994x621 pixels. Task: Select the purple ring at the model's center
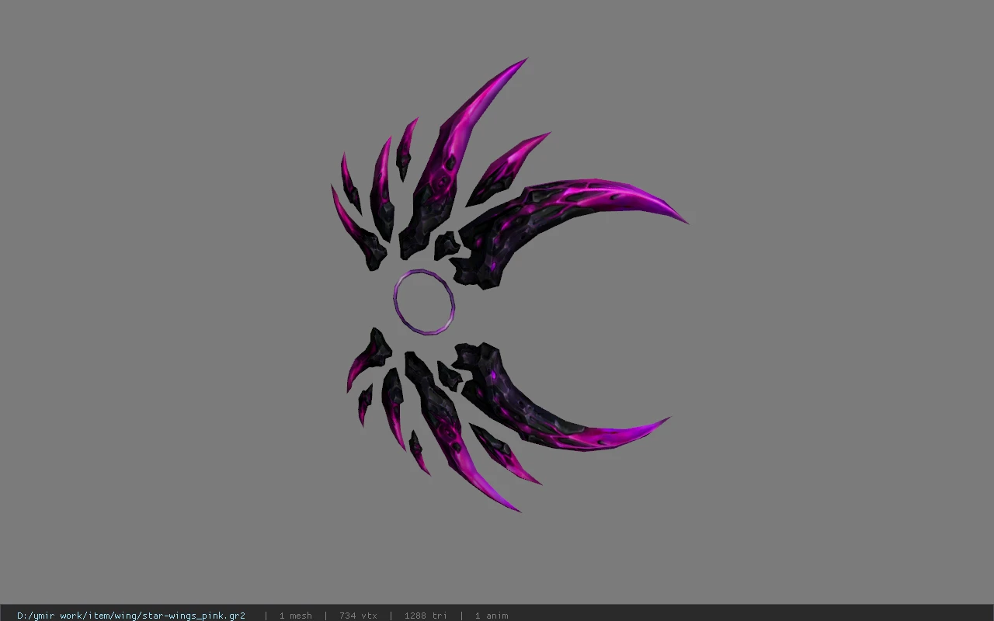click(x=424, y=303)
